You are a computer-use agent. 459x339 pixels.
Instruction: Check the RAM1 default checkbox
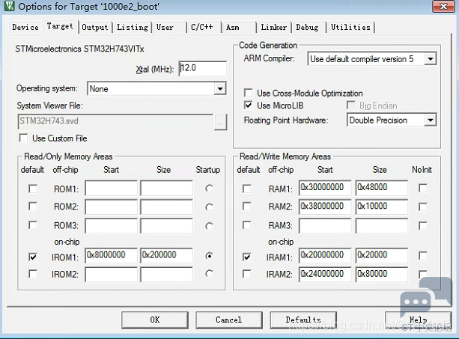point(247,189)
